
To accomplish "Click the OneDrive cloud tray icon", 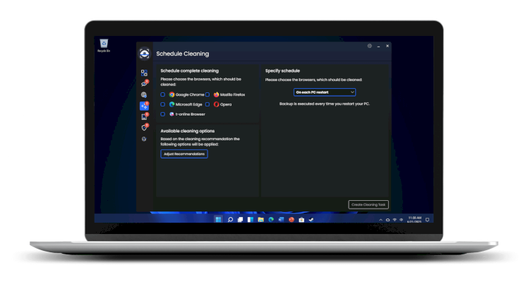I will [388, 220].
